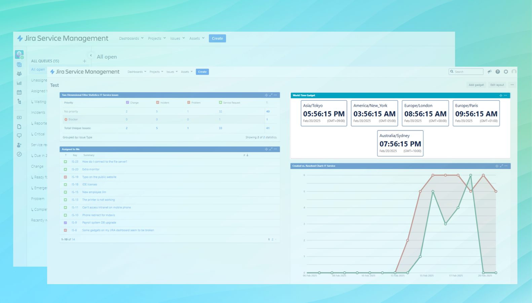Click the feedback megaphone icon
The width and height of the screenshot is (532, 303).
pyautogui.click(x=489, y=72)
